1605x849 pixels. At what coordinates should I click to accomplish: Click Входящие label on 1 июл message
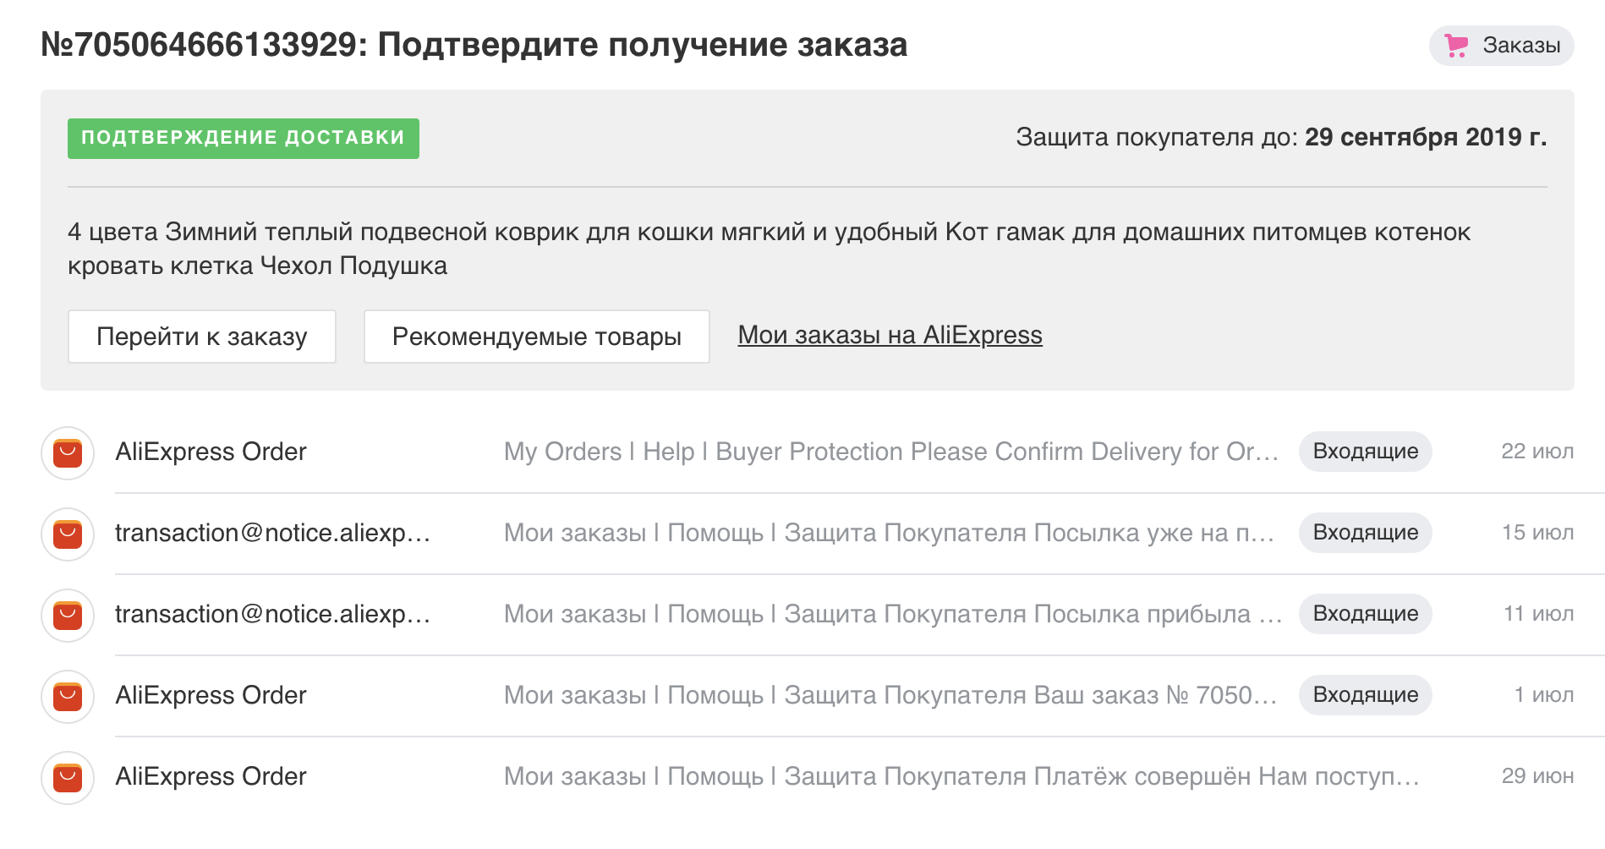click(x=1365, y=695)
